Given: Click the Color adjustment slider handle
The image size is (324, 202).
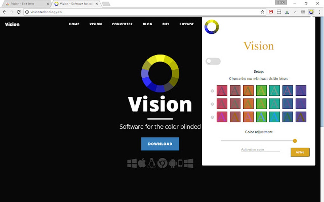Looking at the screenshot, I should pyautogui.click(x=295, y=141).
